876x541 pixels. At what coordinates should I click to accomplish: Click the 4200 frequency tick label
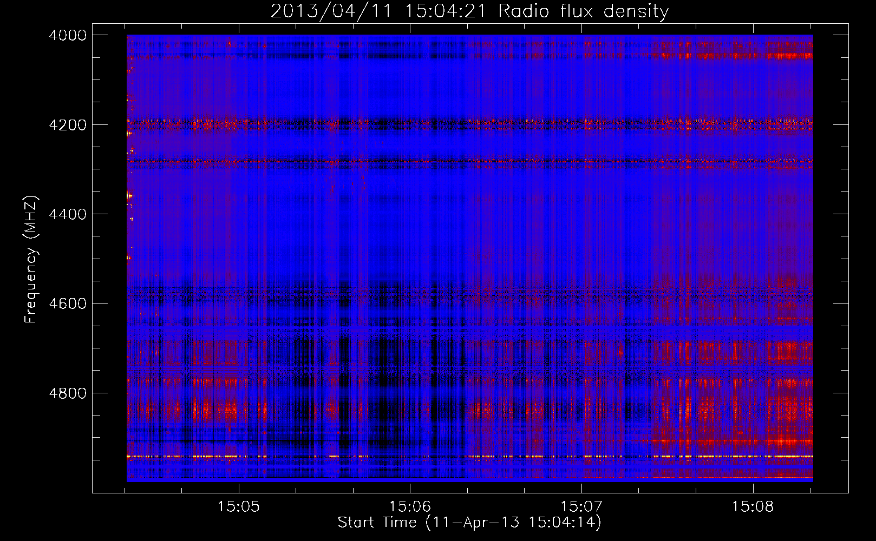point(68,125)
